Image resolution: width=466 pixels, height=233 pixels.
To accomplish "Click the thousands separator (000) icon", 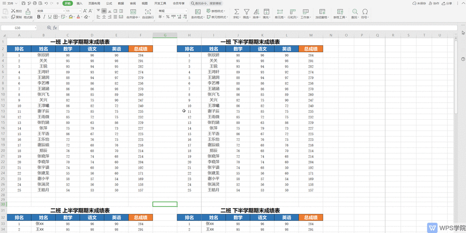I will pos(173,17).
